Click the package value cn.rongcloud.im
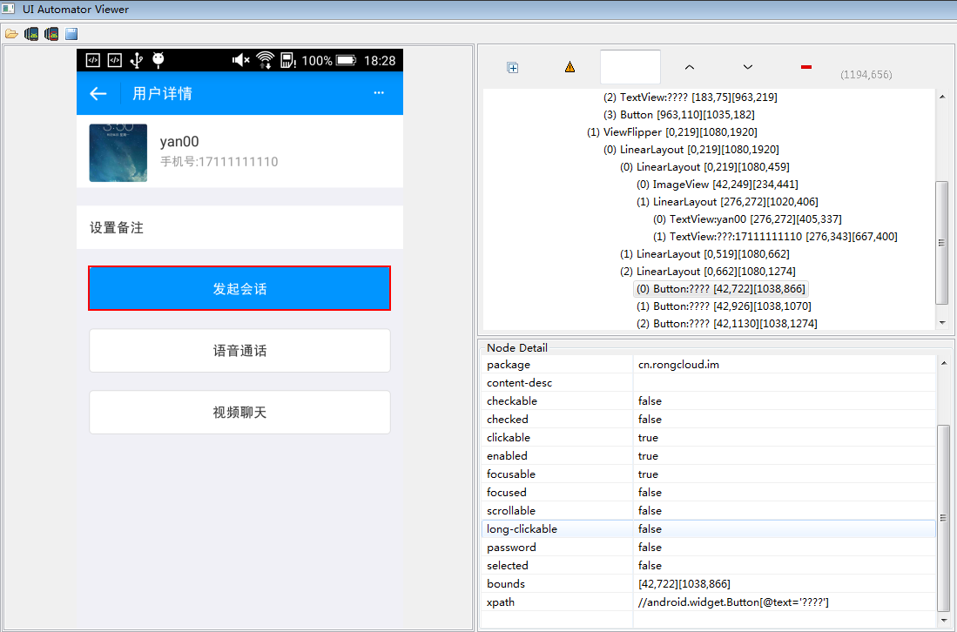The height and width of the screenshot is (632, 957). coord(678,364)
